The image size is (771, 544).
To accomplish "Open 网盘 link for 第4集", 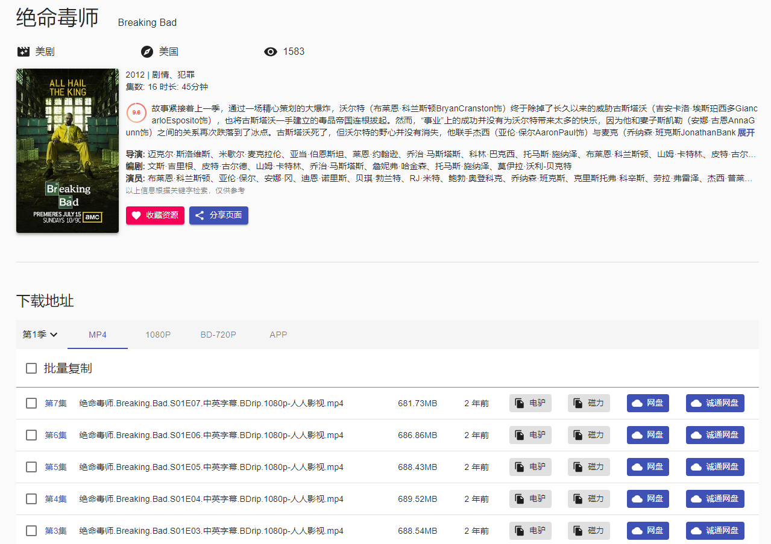I will (648, 499).
